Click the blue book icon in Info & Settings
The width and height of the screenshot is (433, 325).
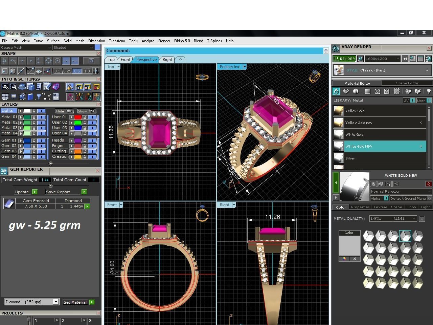[x=30, y=97]
